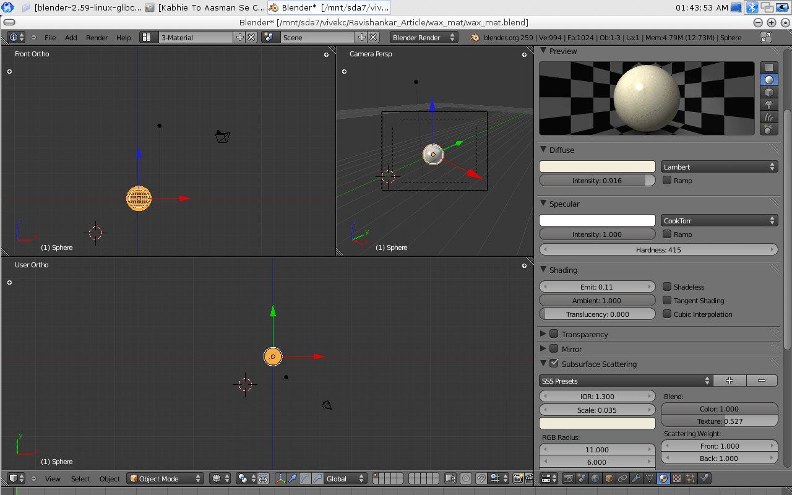Click the add SSS preset plus button
Image resolution: width=792 pixels, height=495 pixels.
click(730, 381)
